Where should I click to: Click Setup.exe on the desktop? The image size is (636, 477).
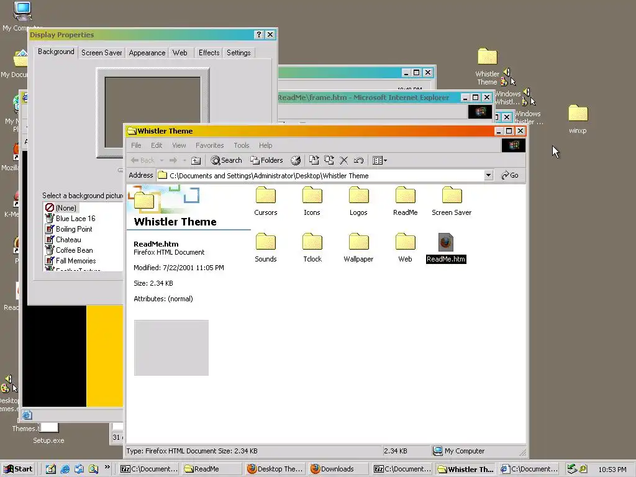[x=48, y=433]
